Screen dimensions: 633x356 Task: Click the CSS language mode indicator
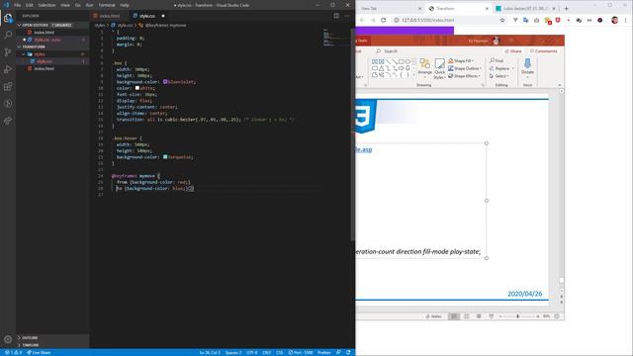279,352
